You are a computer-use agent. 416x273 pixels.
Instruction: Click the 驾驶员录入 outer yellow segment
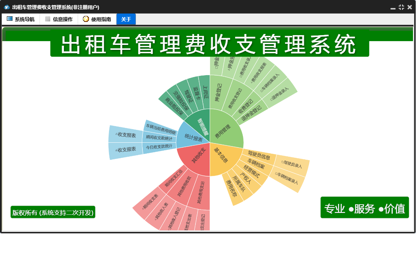(x=291, y=164)
